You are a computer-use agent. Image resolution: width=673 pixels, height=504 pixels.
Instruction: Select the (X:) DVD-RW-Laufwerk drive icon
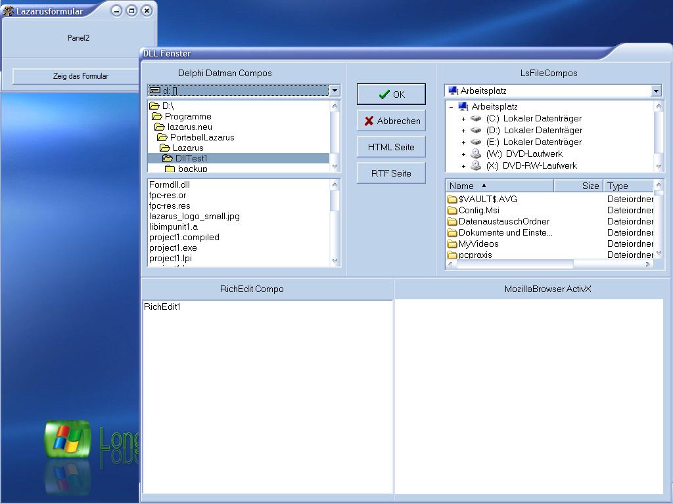476,166
